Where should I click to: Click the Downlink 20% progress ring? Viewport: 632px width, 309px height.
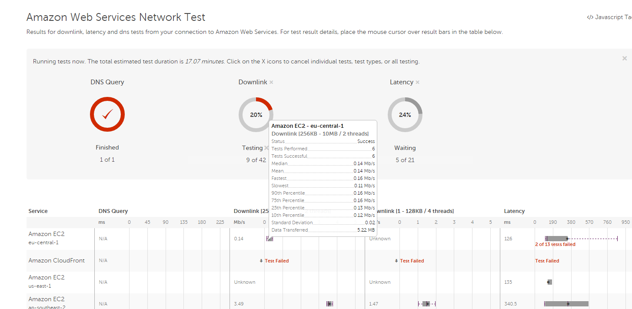256,115
